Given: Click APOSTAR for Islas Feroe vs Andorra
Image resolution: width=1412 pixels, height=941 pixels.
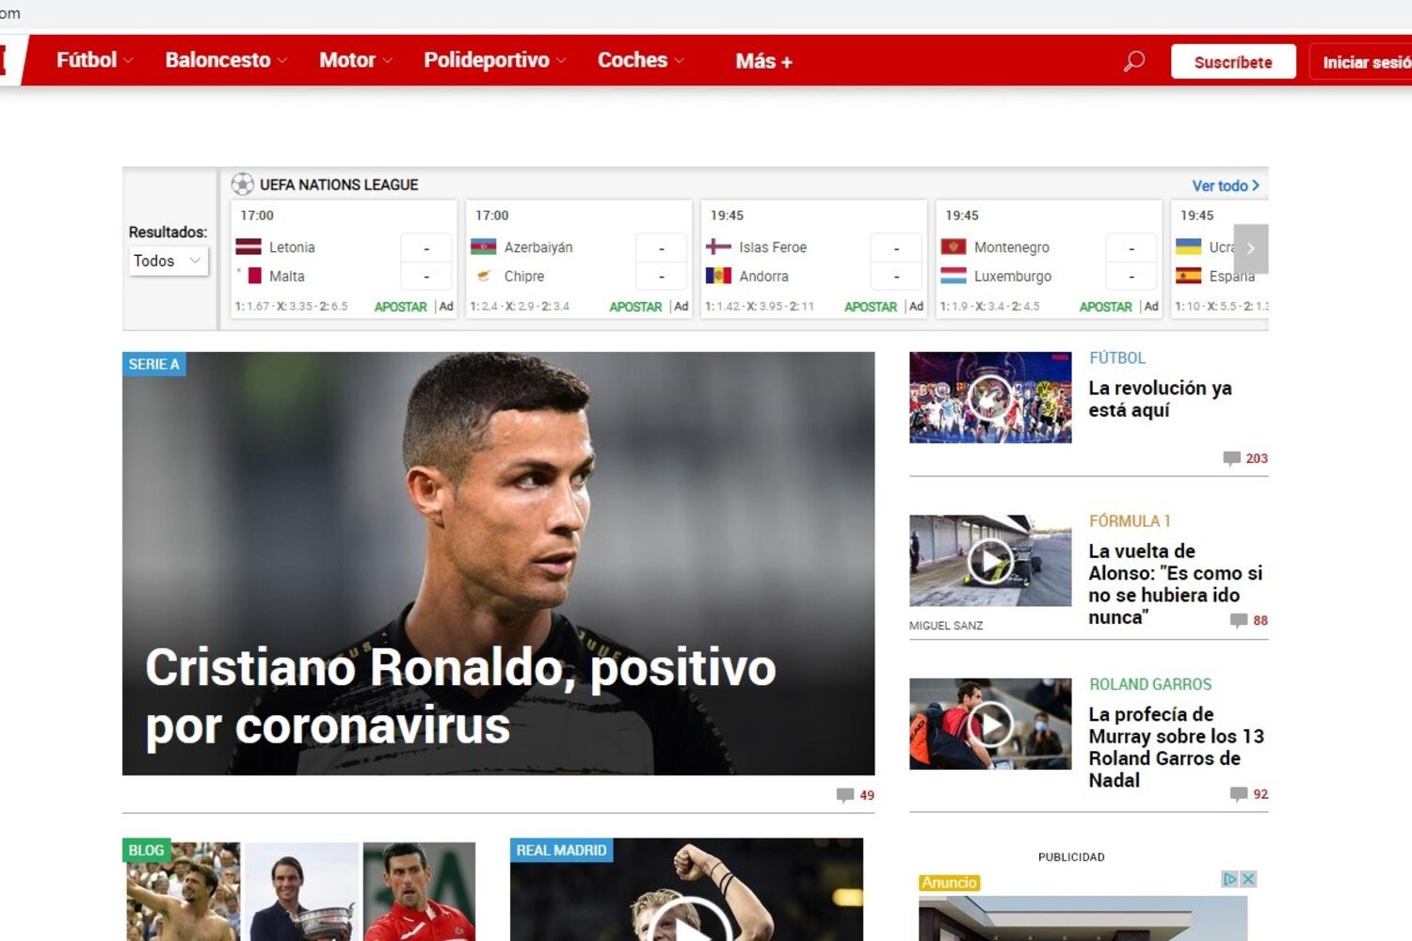Looking at the screenshot, I should (x=871, y=307).
